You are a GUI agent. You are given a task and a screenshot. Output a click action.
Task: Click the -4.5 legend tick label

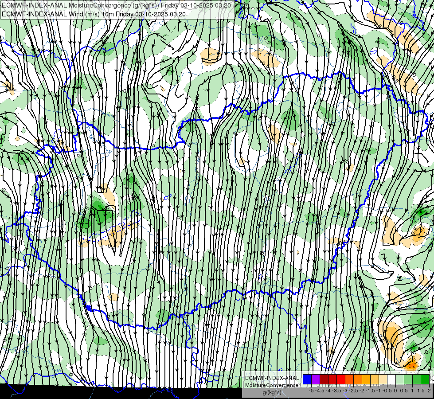click(320, 391)
